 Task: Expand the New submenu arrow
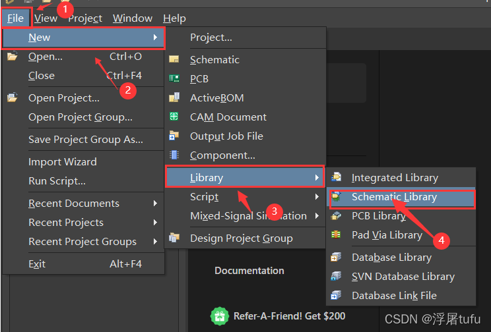pos(155,38)
